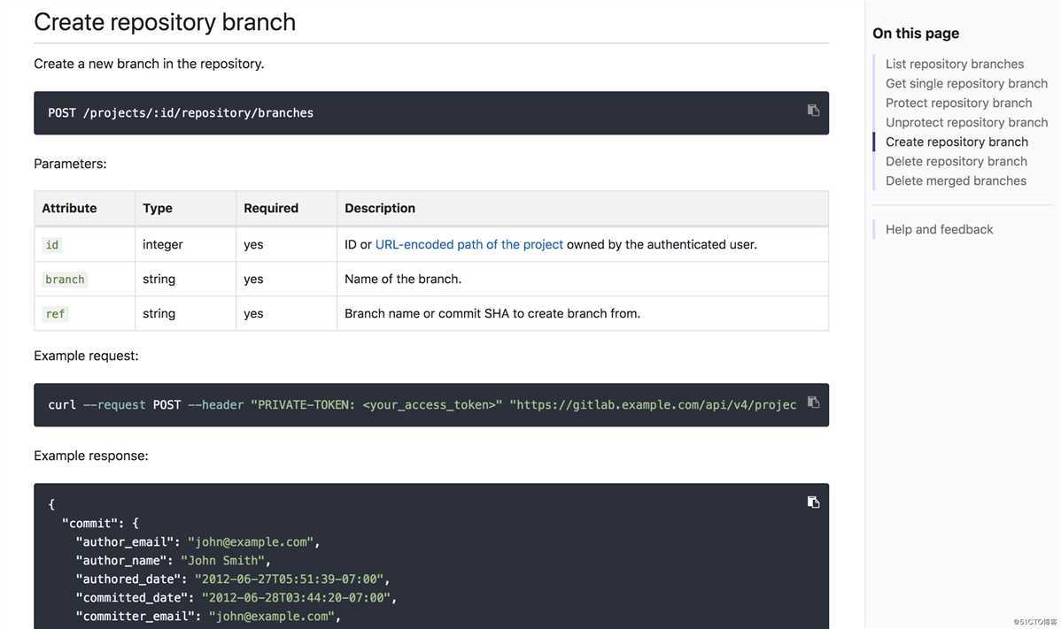Screen dimensions: 1061x629
Task: Jump to Unprotect repository branch section
Action: click(x=966, y=123)
